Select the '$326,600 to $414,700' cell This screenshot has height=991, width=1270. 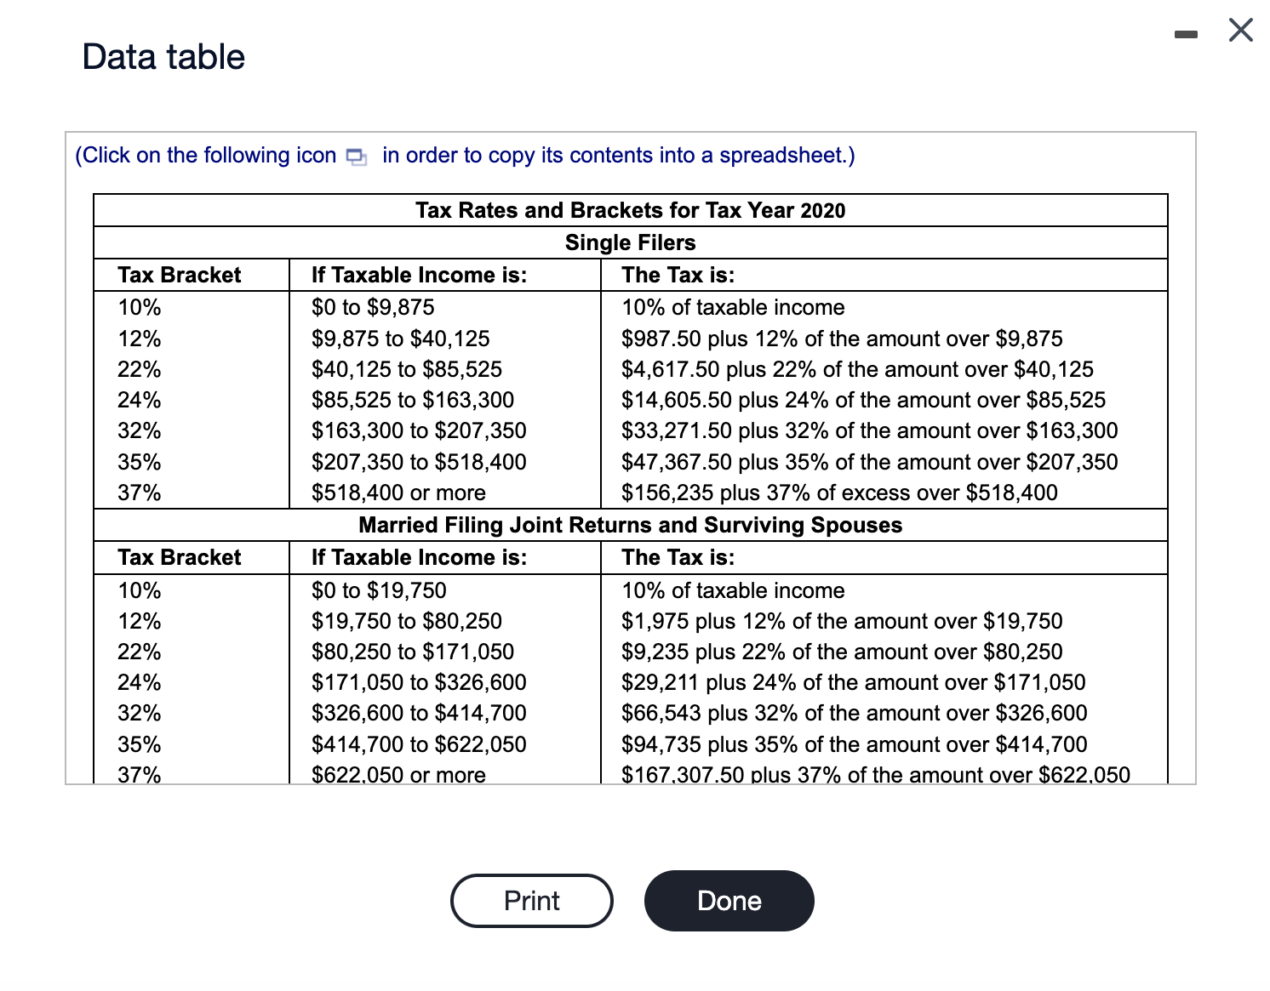coord(419,713)
